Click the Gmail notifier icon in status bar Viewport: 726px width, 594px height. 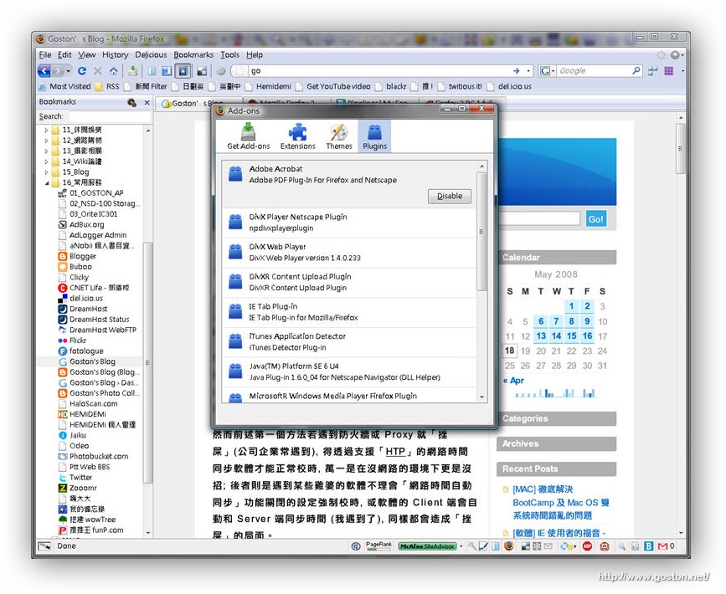[x=663, y=546]
